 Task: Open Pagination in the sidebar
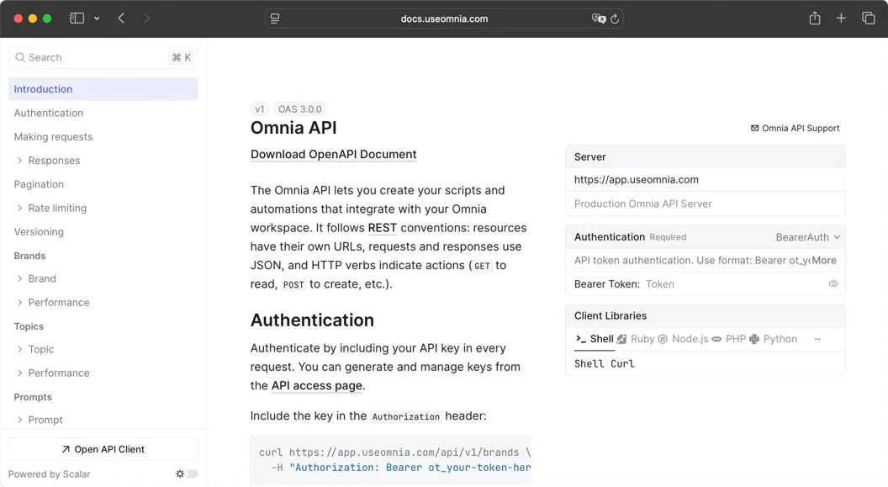pos(39,184)
